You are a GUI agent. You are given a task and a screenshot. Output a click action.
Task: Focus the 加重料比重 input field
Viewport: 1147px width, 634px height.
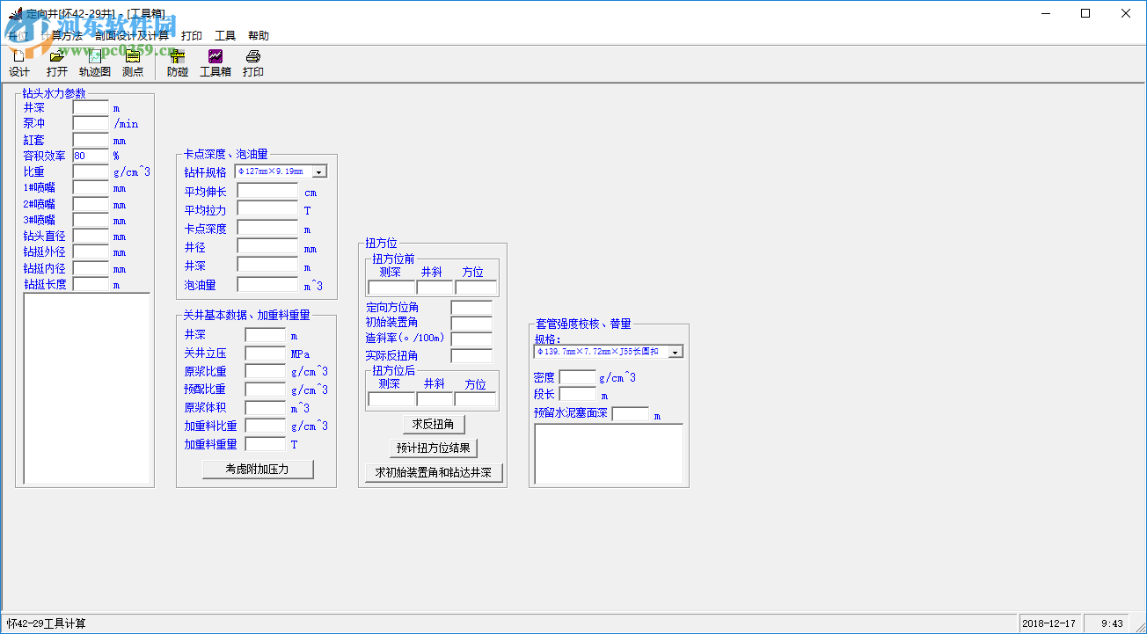tap(265, 426)
